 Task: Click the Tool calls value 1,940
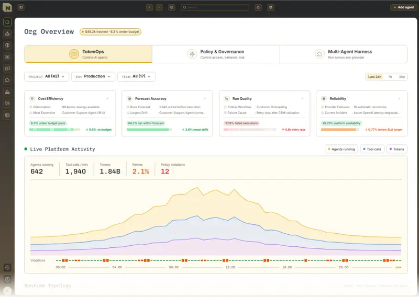click(75, 172)
